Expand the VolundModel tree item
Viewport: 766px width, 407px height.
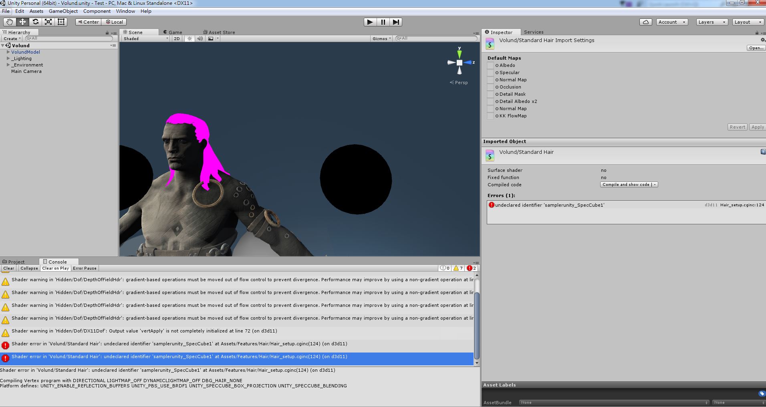(x=8, y=52)
